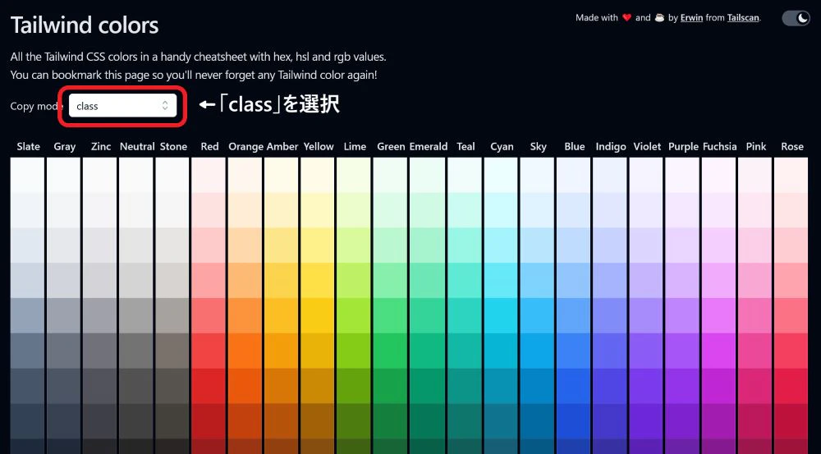Click the Indigo column heading
This screenshot has height=454, width=821.
(x=611, y=147)
